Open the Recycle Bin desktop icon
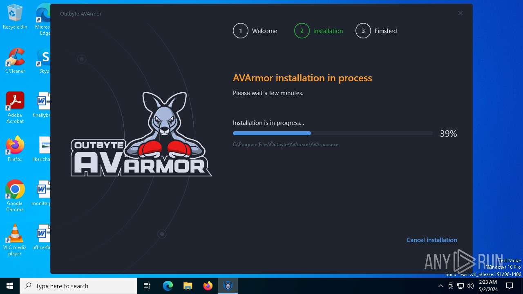Viewport: 523px width, 294px height. click(15, 17)
